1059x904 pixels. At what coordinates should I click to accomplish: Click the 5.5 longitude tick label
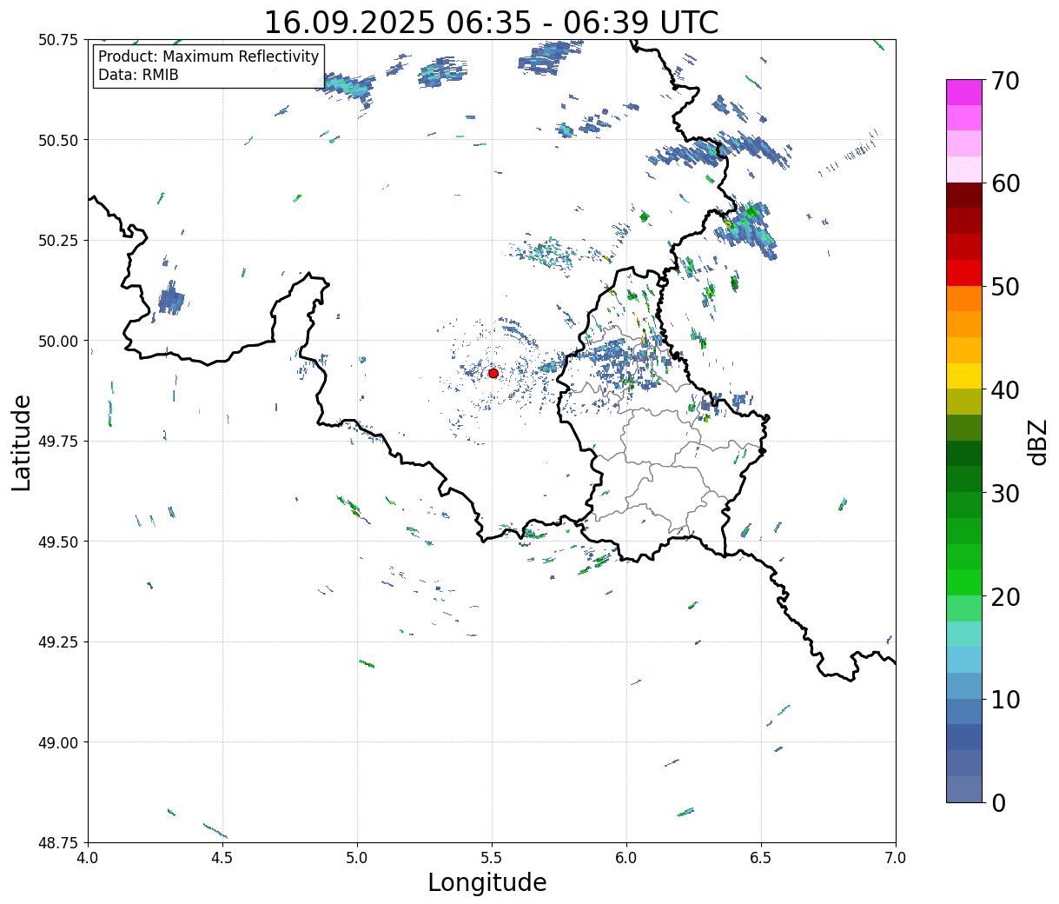[492, 858]
